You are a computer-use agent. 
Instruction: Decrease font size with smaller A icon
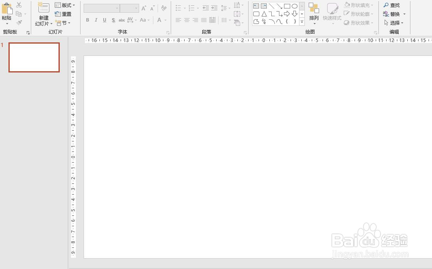[x=153, y=8]
